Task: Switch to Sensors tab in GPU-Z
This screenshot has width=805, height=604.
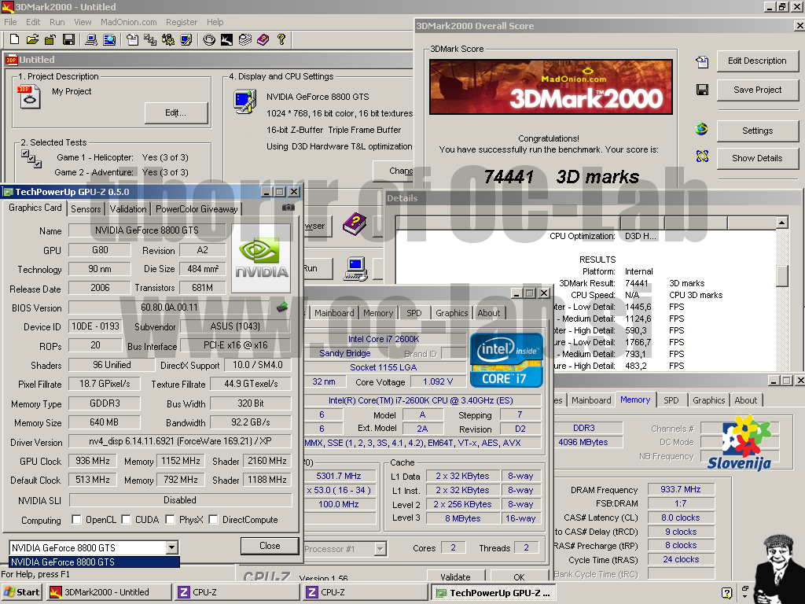Action: point(86,209)
